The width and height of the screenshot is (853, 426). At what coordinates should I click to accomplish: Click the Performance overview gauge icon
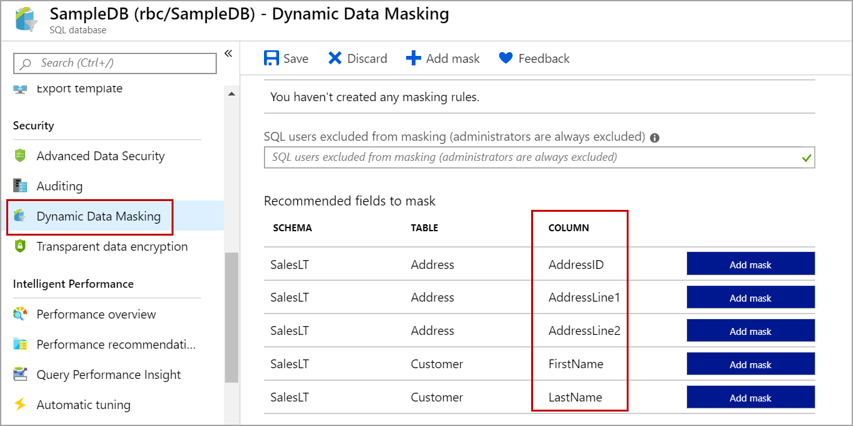20,314
